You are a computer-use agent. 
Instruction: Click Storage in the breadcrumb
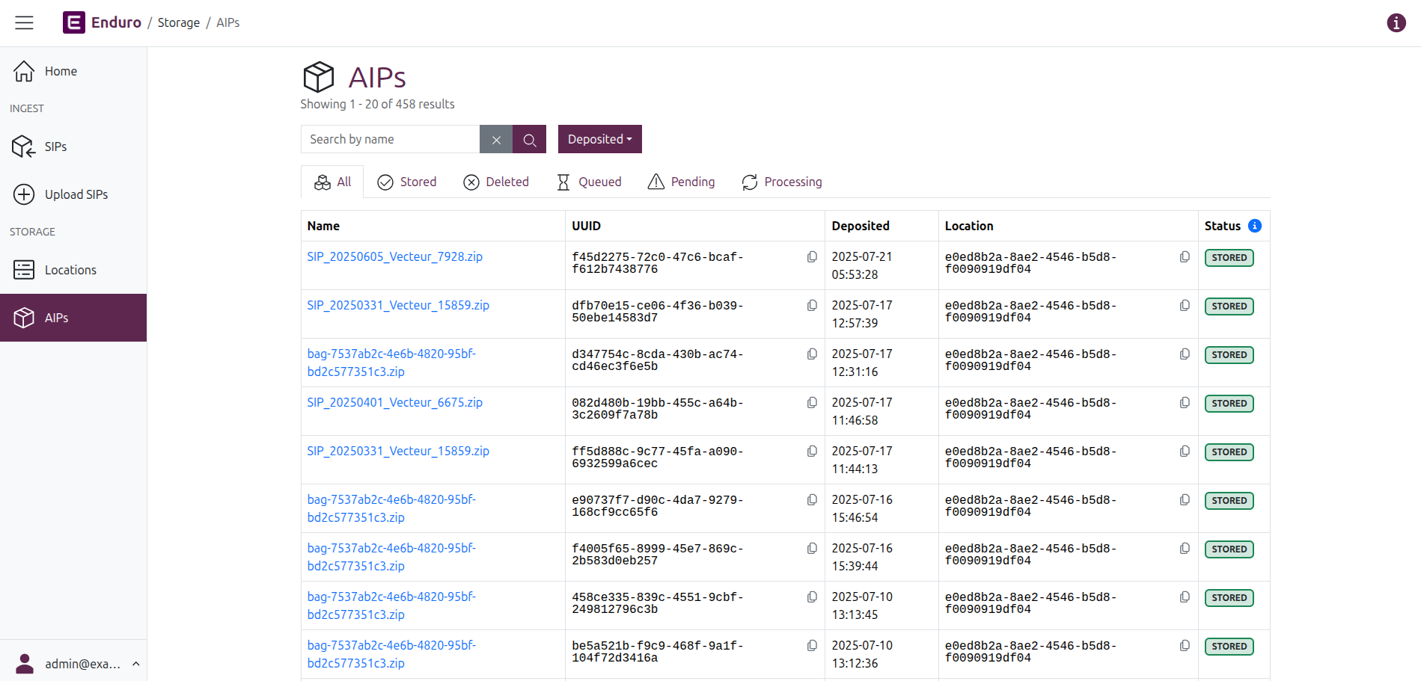click(179, 22)
